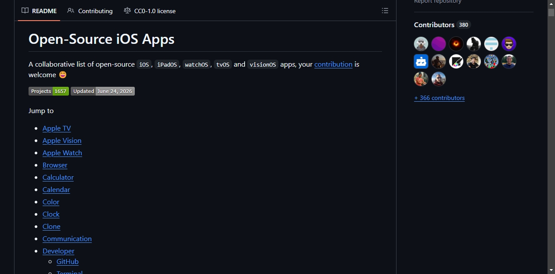Click the Open-Source iOS Apps heading
555x274 pixels.
[101, 39]
